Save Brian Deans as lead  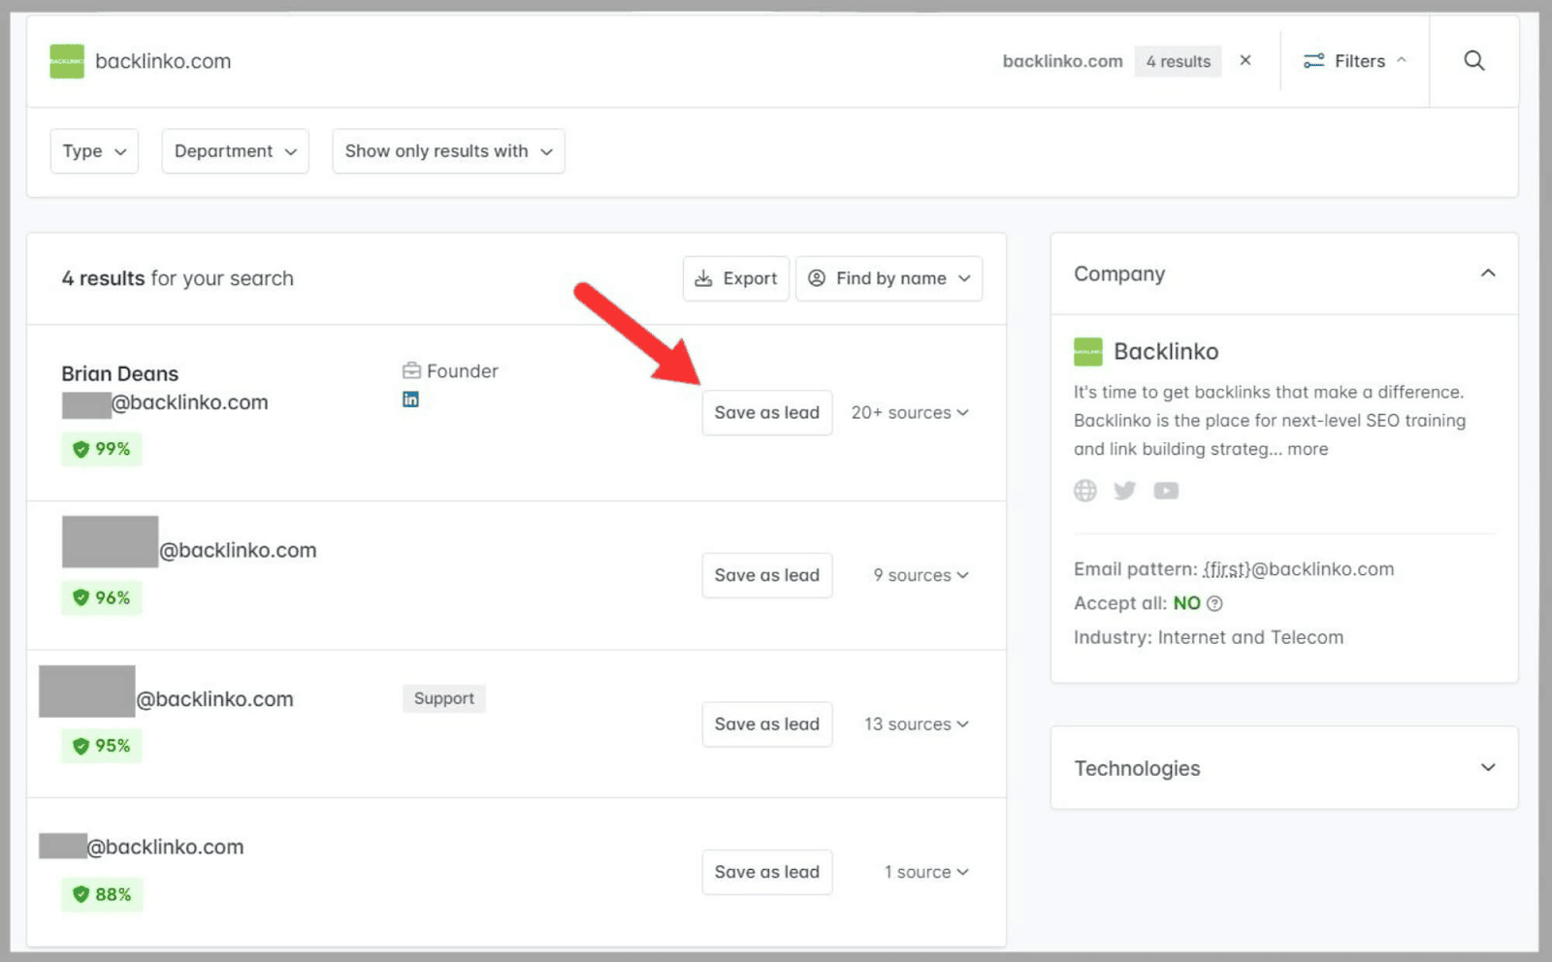[766, 412]
